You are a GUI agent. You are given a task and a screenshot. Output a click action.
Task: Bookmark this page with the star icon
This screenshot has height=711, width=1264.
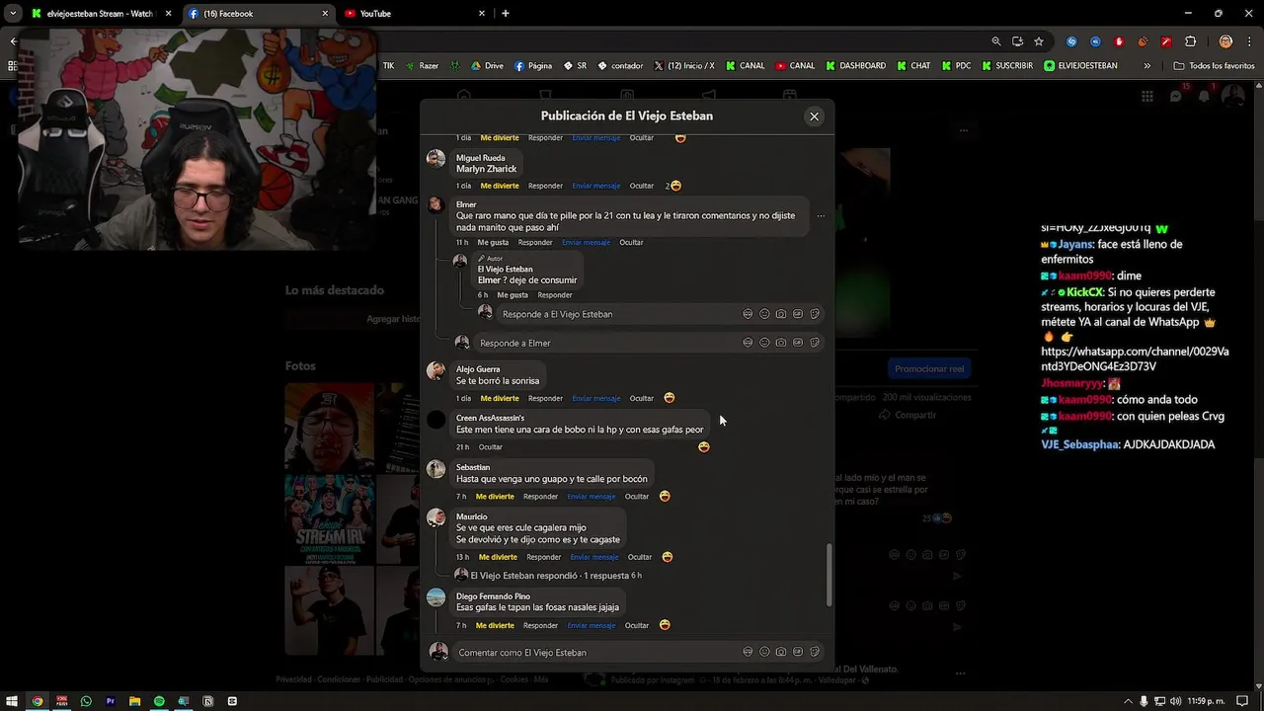1039,41
